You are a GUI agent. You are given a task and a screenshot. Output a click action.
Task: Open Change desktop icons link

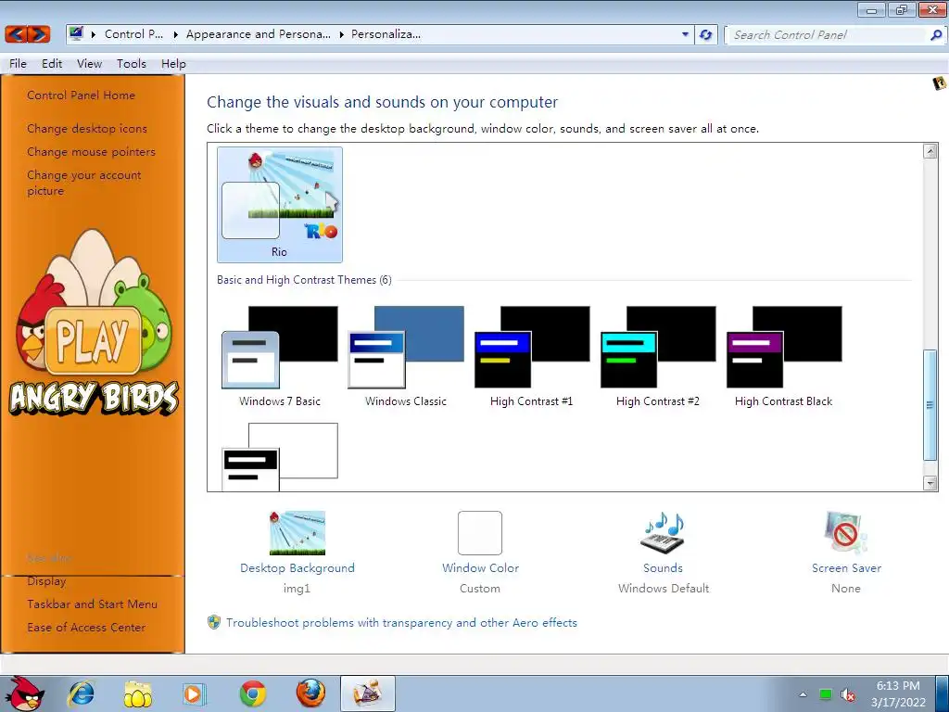click(87, 128)
